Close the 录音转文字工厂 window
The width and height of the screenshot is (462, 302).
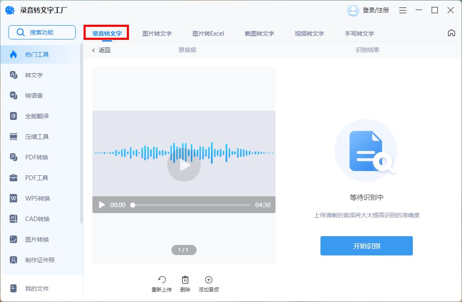[451, 10]
